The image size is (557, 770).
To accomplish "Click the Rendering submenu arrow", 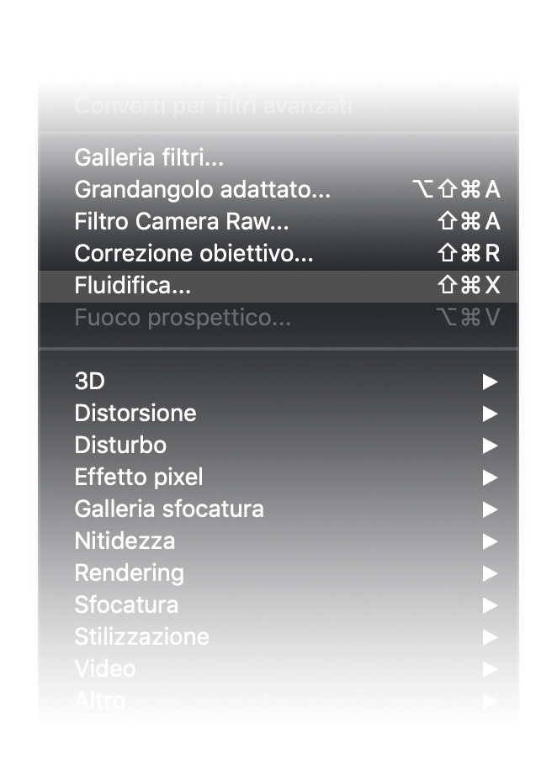I will click(490, 573).
